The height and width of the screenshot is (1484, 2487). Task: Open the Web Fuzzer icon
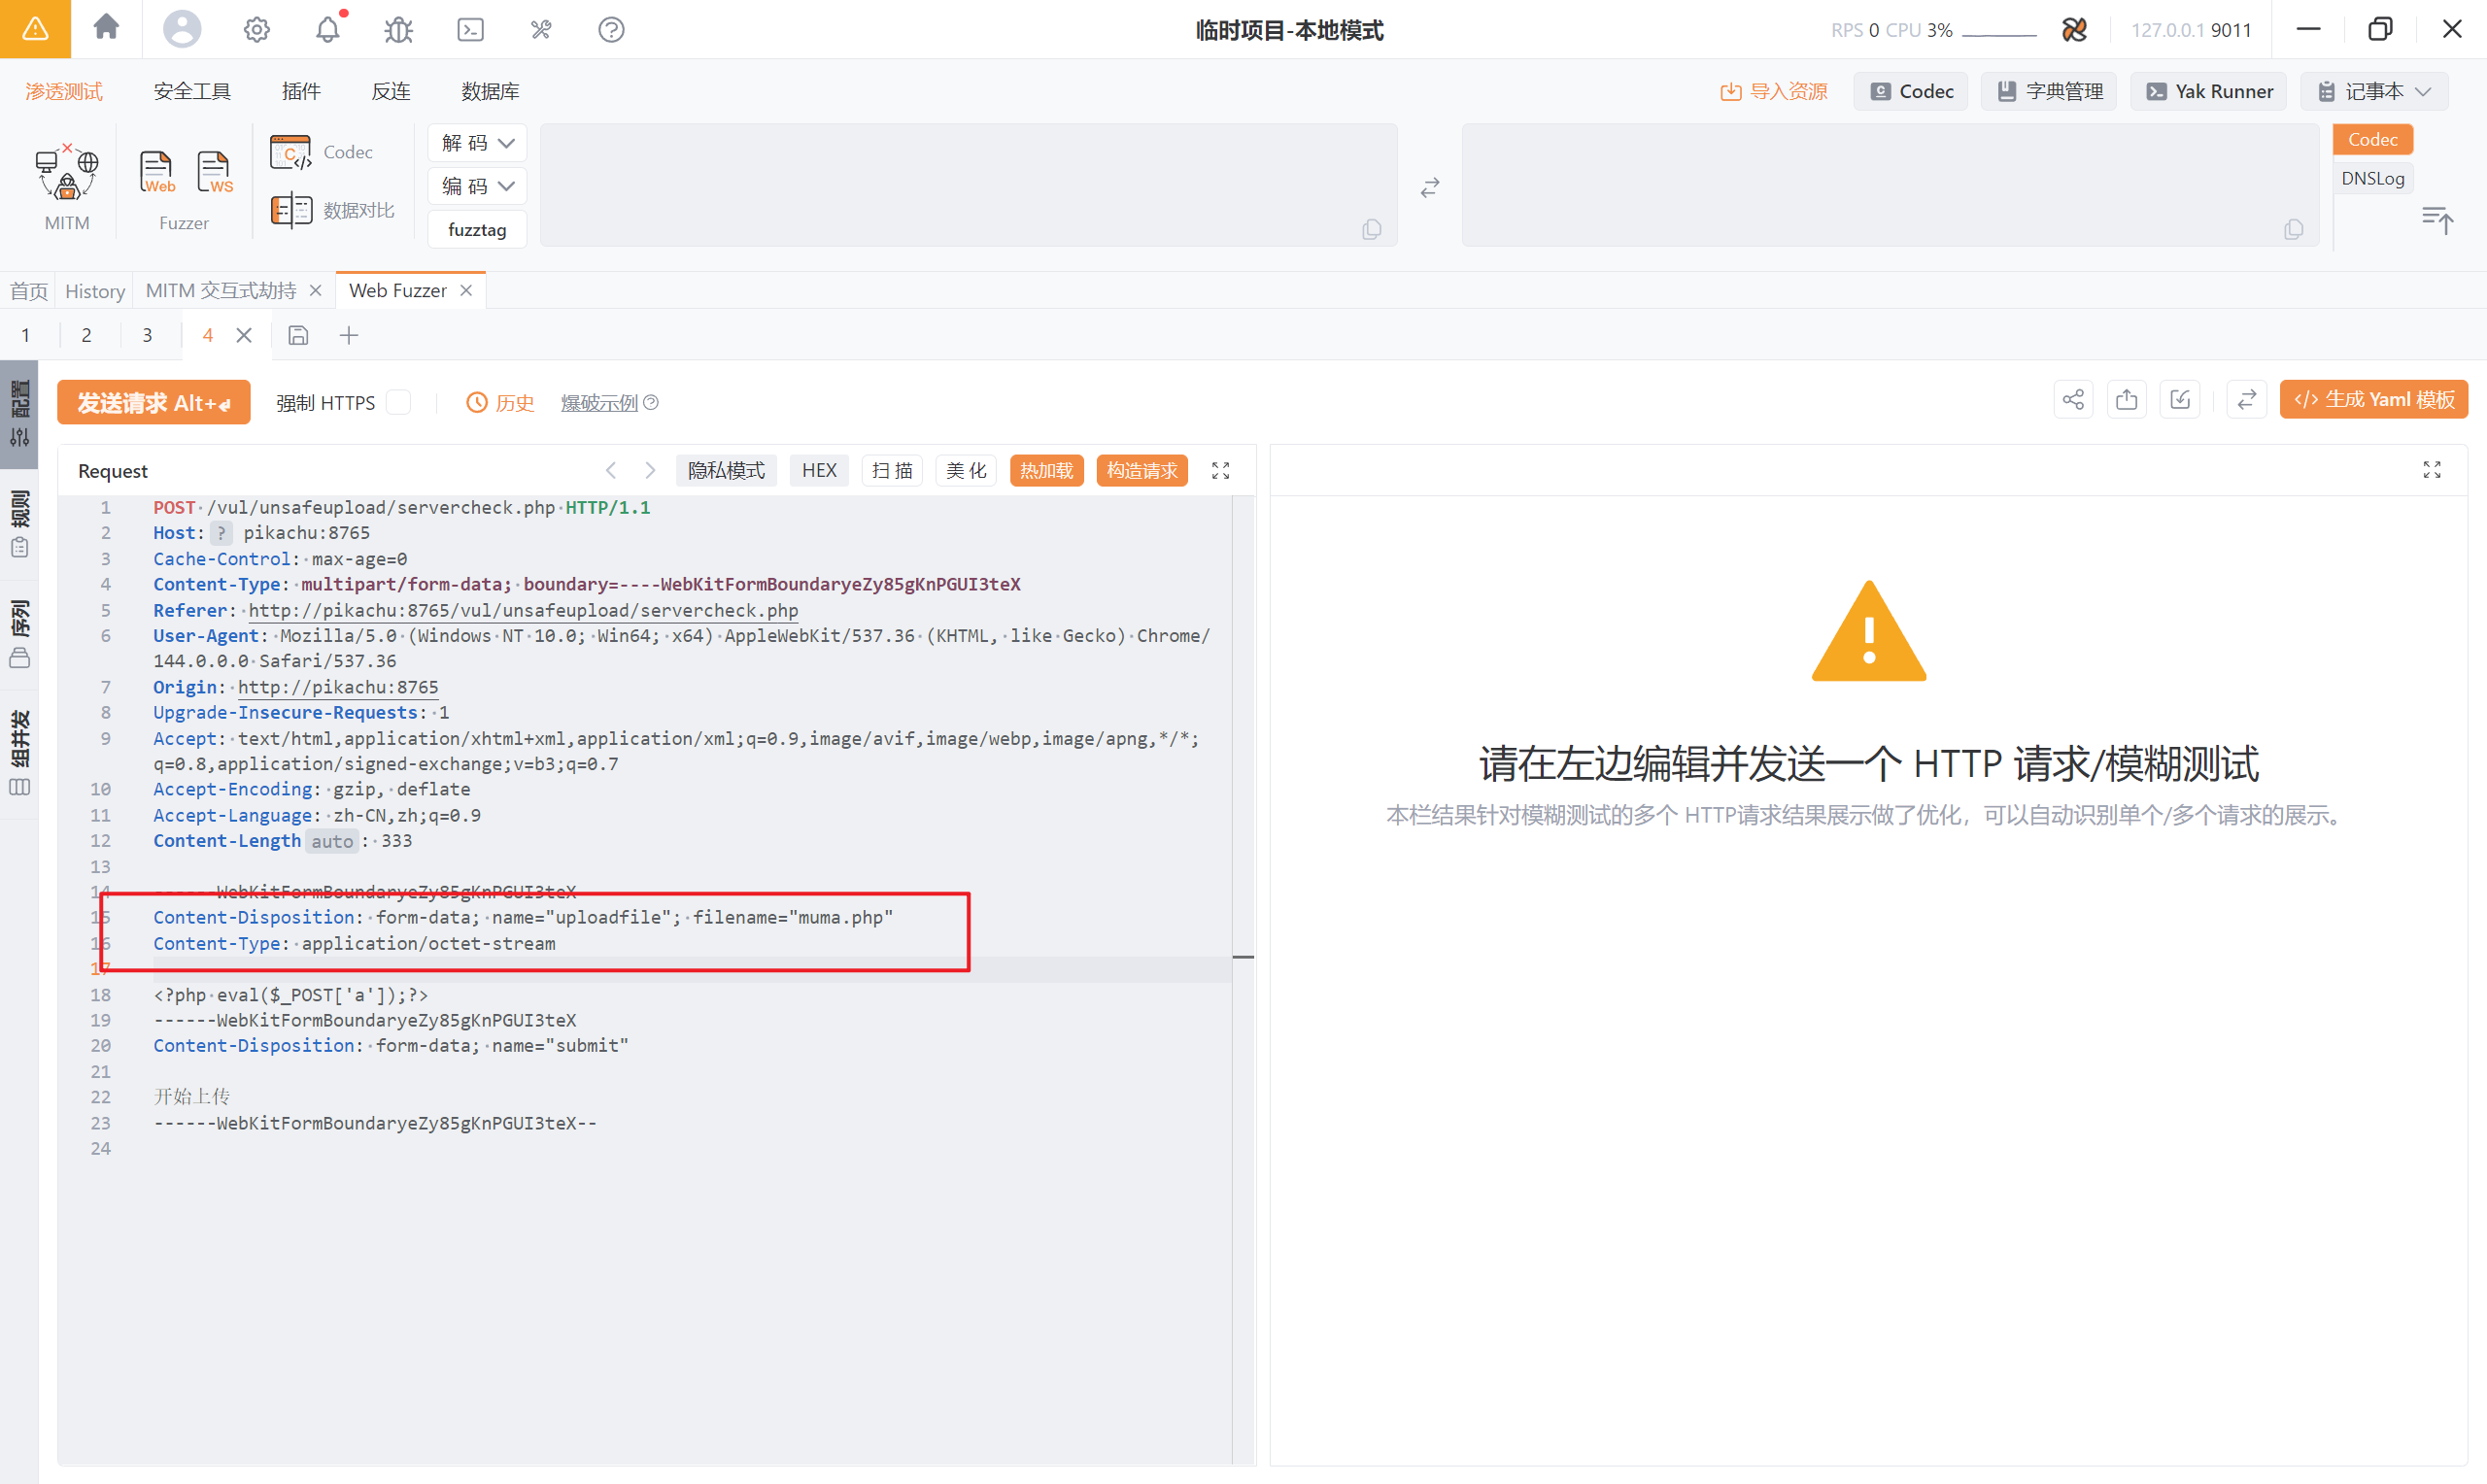coord(156,172)
